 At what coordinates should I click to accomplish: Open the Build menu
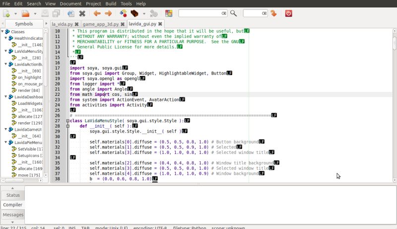point(111,3)
